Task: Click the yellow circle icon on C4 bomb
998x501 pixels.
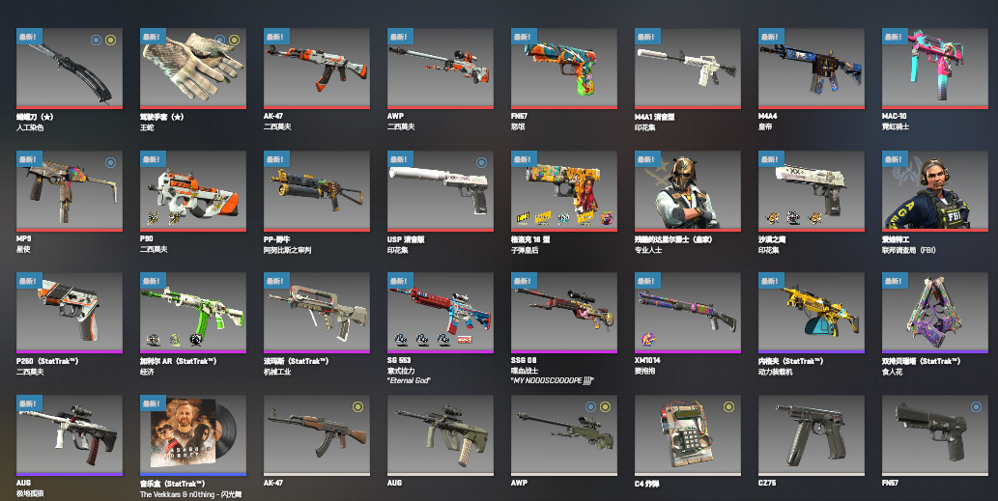Action: (x=728, y=407)
